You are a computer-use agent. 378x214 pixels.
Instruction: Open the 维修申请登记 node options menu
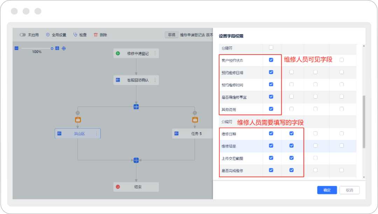(155, 53)
